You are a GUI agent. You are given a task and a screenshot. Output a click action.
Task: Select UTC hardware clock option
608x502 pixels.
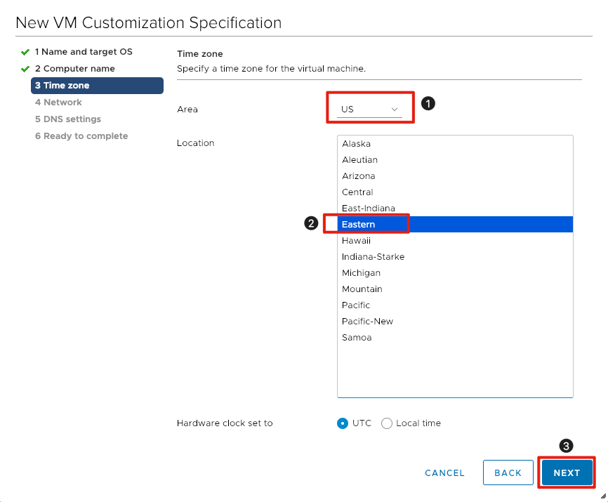(343, 423)
